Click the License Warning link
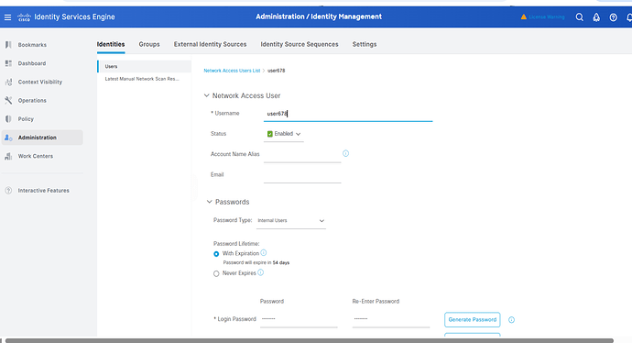The width and height of the screenshot is (632, 343). click(547, 17)
